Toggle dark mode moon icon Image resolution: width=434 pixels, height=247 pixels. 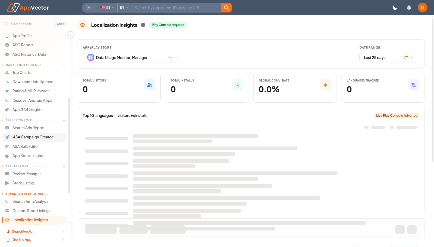pyautogui.click(x=395, y=8)
